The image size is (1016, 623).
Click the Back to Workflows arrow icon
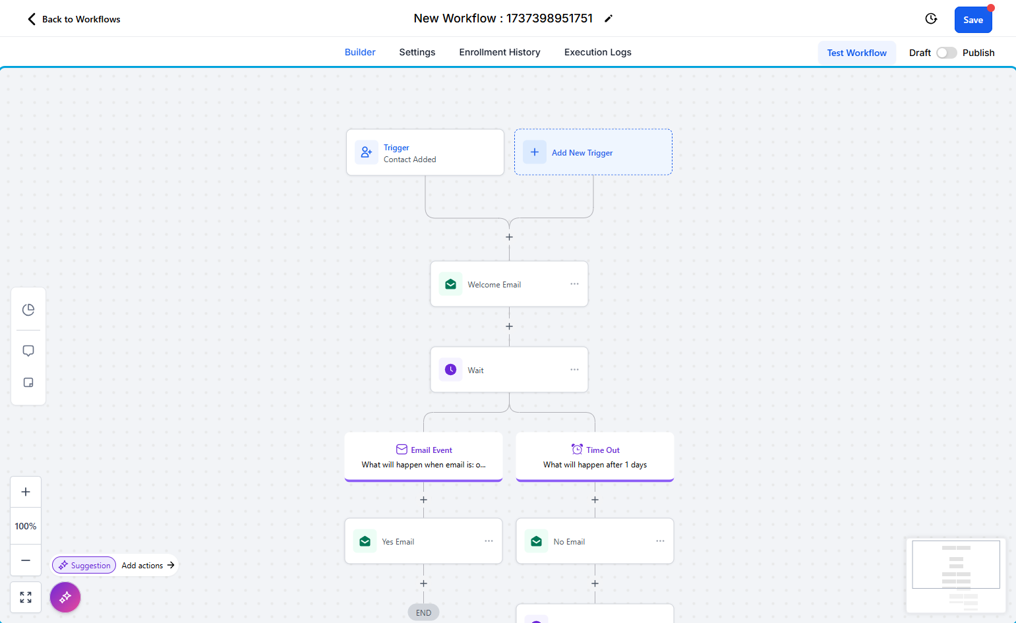[x=32, y=19]
